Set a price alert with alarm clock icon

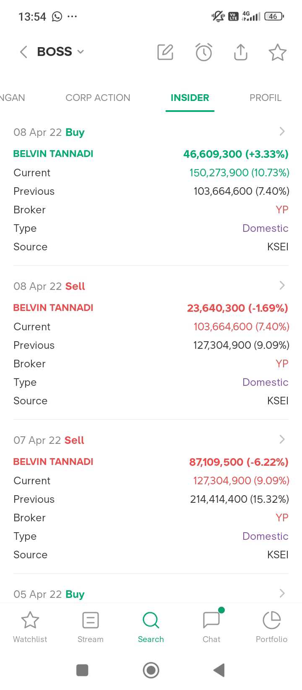click(204, 52)
